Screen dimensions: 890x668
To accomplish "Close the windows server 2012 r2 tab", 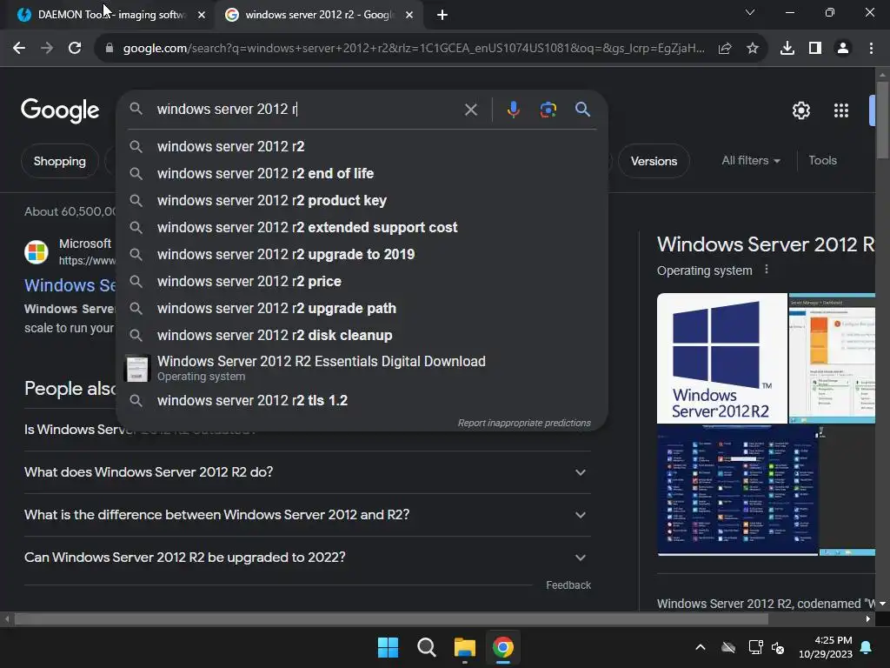I will tap(409, 15).
